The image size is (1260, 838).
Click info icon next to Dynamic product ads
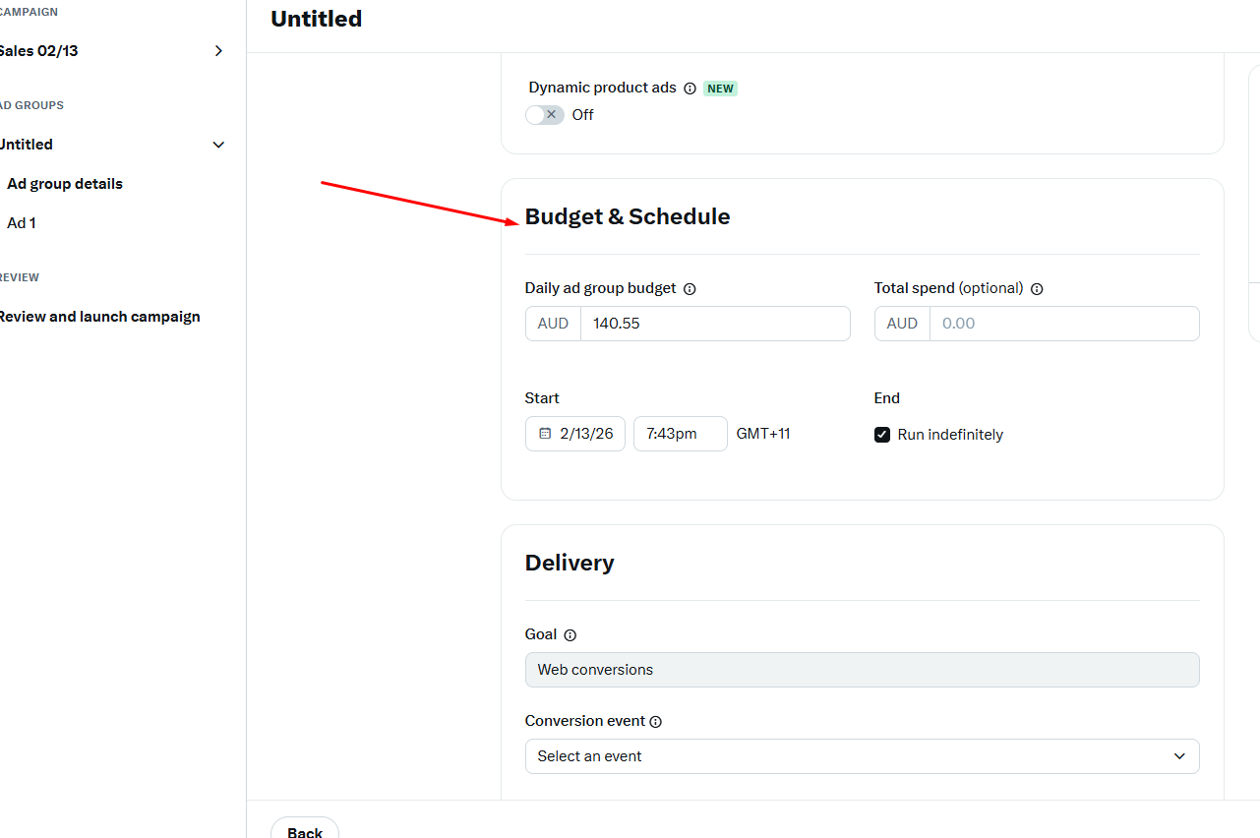[x=690, y=89]
